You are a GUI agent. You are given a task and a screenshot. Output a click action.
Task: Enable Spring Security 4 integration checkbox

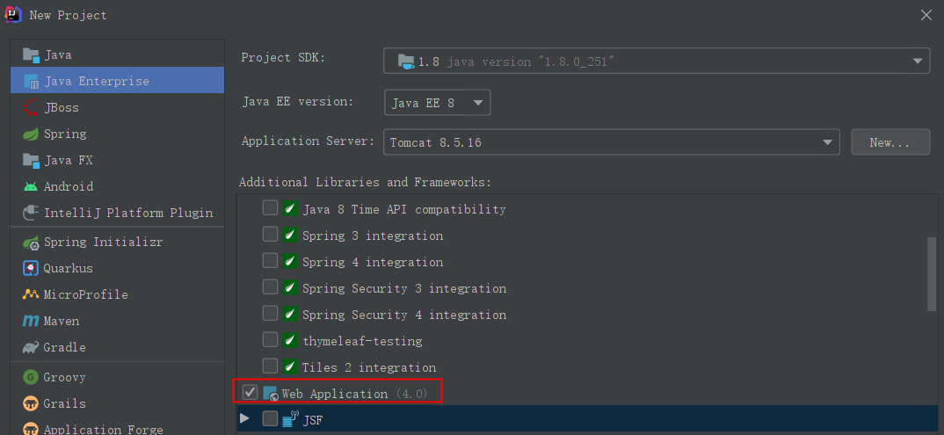pyautogui.click(x=271, y=314)
